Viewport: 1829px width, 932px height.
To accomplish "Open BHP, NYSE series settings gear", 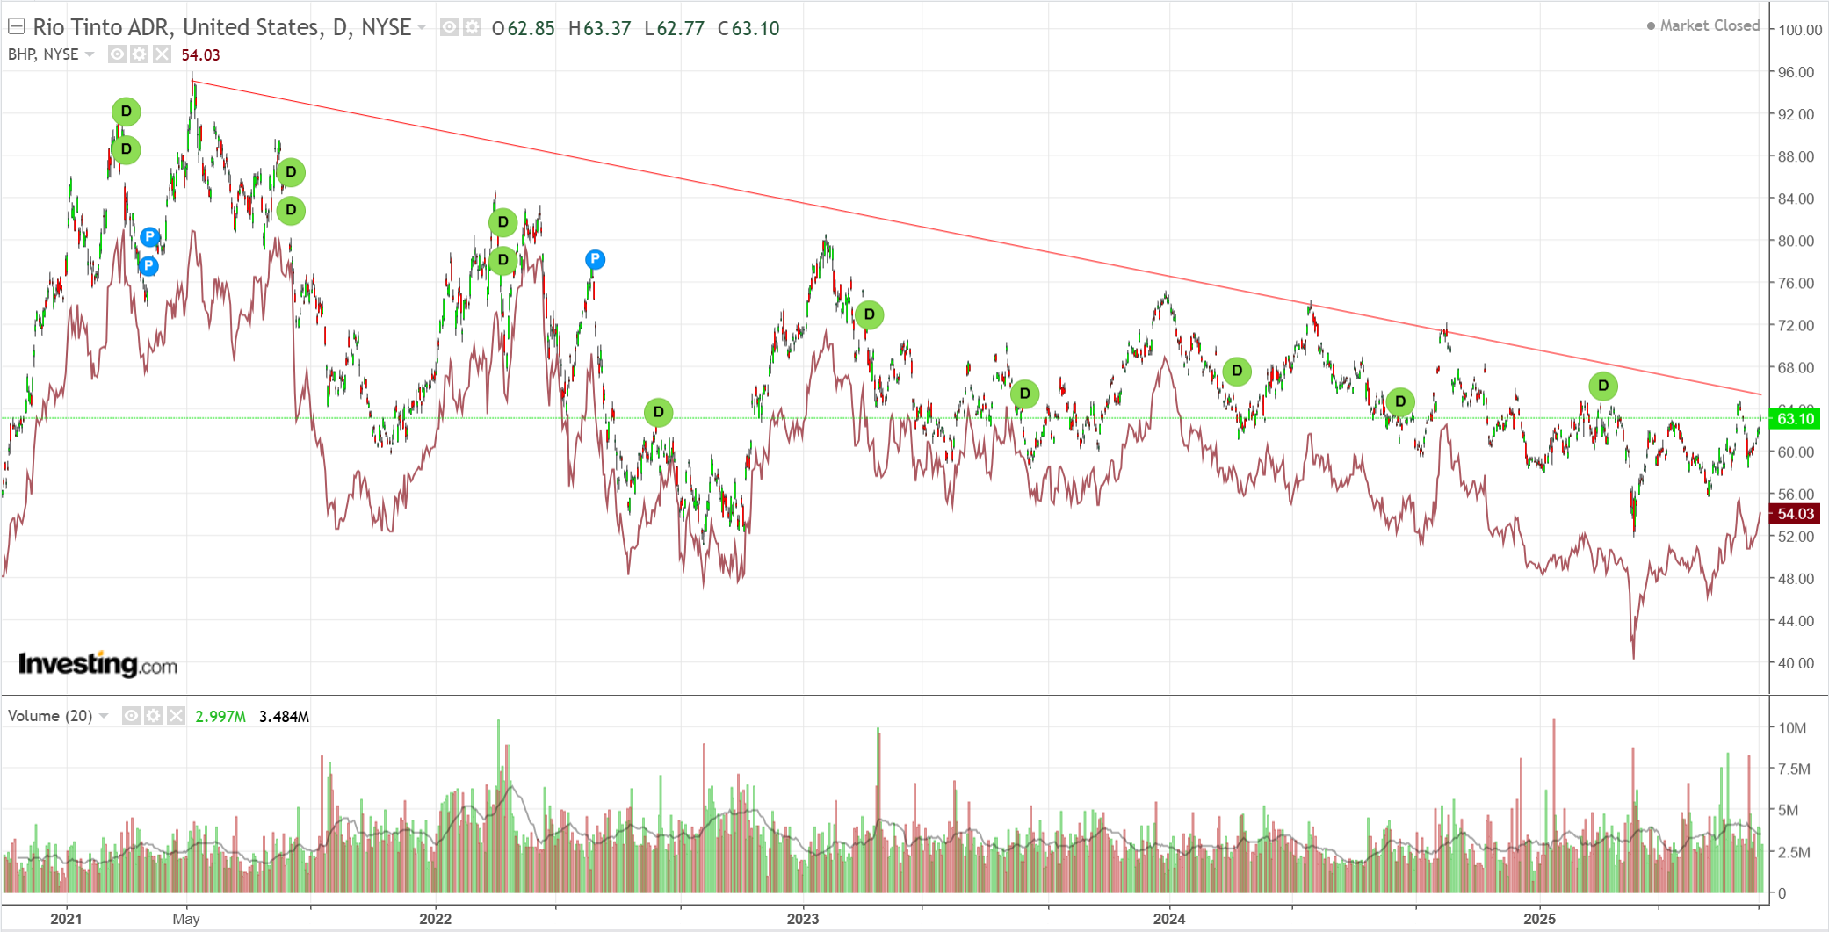I will tap(139, 54).
